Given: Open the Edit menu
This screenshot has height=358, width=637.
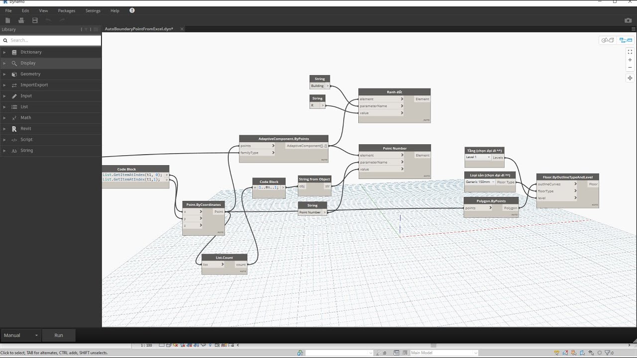Looking at the screenshot, I should pos(25,10).
